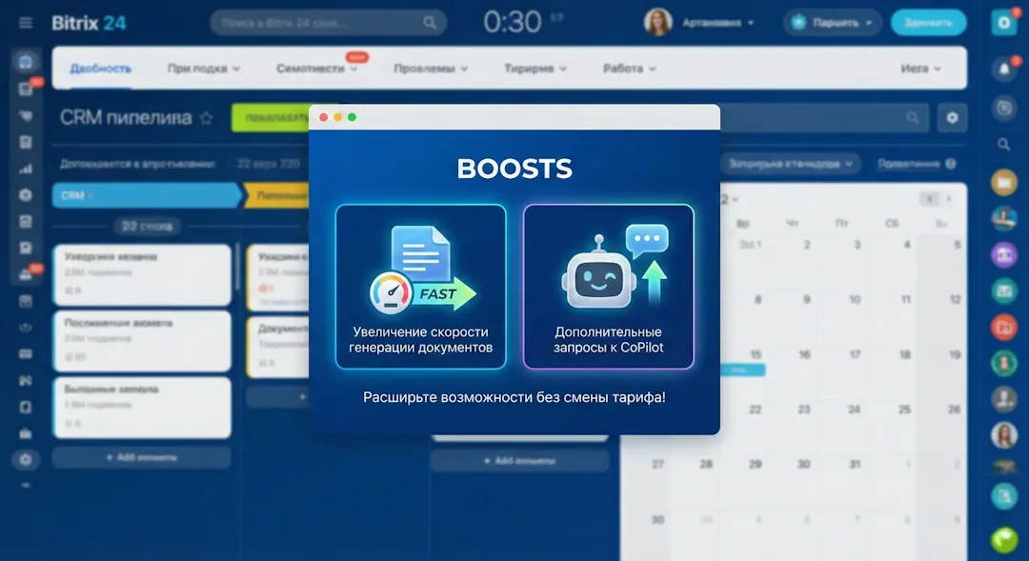Select the additional CoPilot requests boost card
This screenshot has width=1029, height=561.
coord(608,286)
